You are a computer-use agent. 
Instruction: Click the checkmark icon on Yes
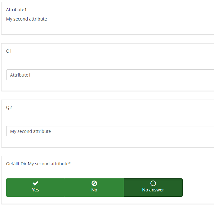coord(36,183)
